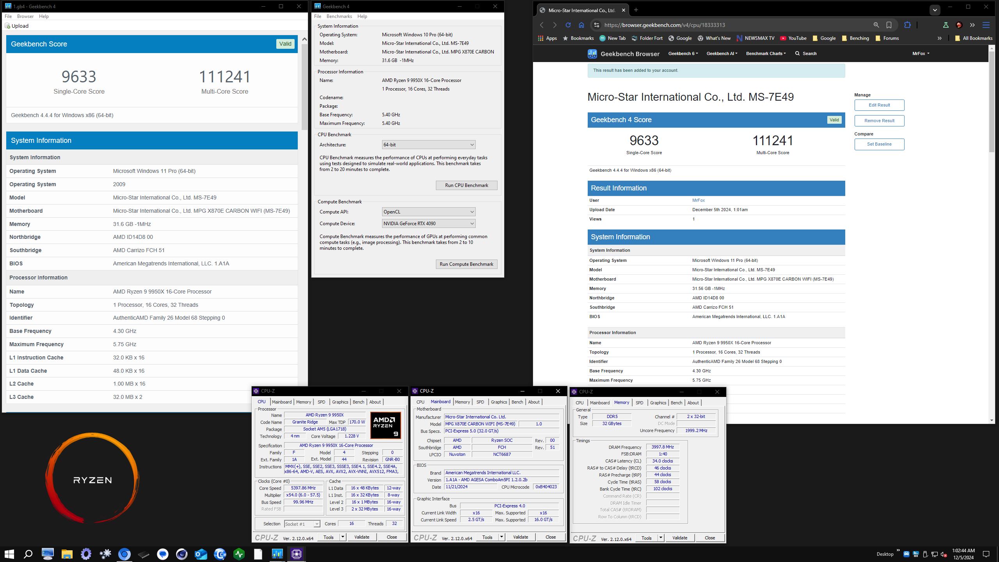
Task: Open the notification center icon
Action: click(x=986, y=554)
